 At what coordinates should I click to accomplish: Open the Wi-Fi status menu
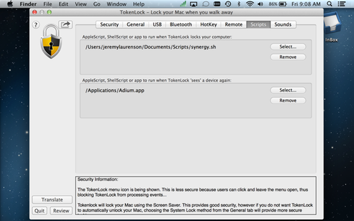(250, 4)
